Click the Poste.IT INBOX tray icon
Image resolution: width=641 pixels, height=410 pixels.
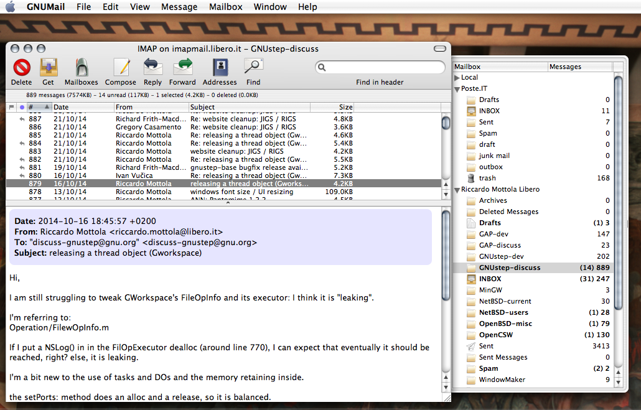click(471, 111)
